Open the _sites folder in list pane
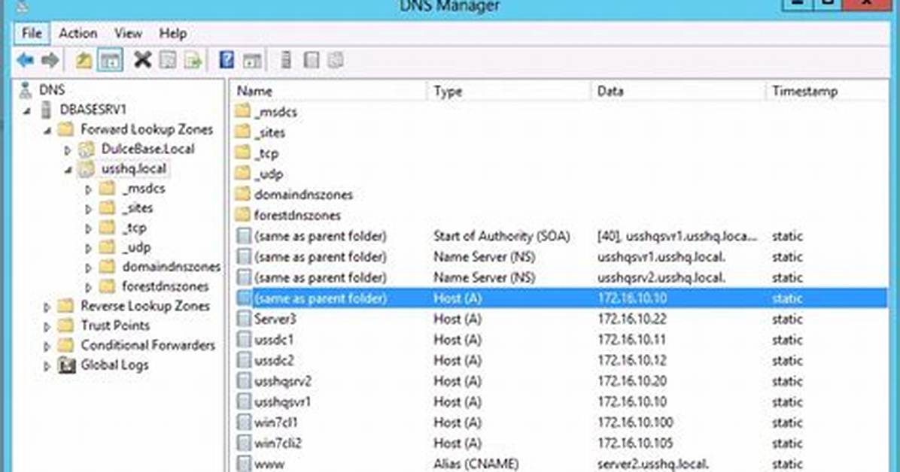 point(269,132)
